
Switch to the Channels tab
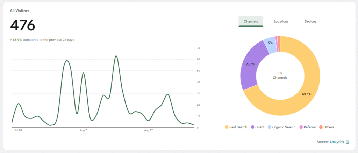click(x=250, y=22)
